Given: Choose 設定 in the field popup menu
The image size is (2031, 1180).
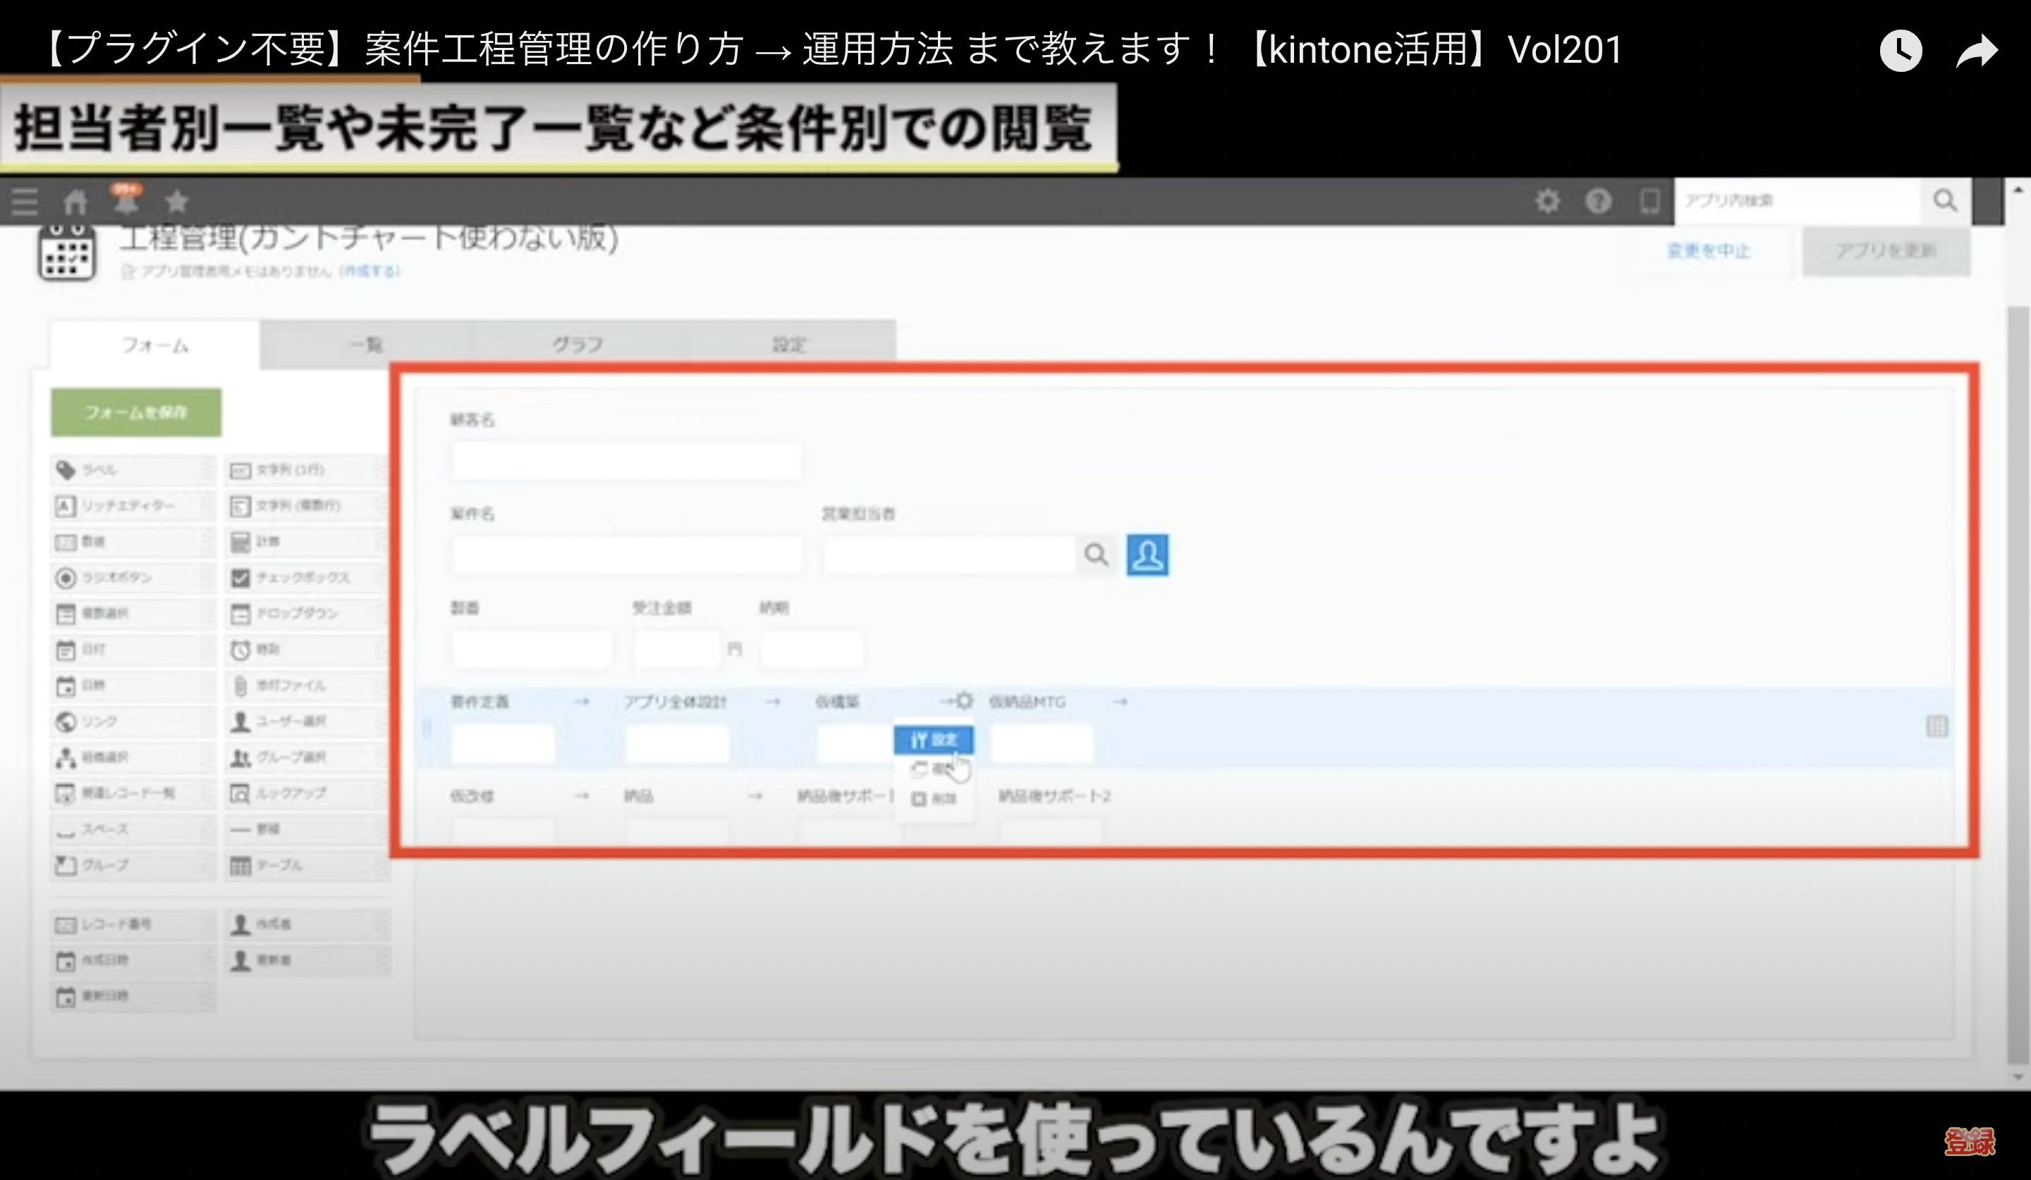Looking at the screenshot, I should [933, 739].
